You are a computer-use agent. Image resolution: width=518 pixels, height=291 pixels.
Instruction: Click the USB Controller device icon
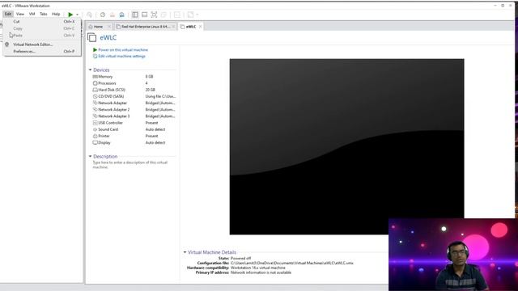tap(96, 123)
